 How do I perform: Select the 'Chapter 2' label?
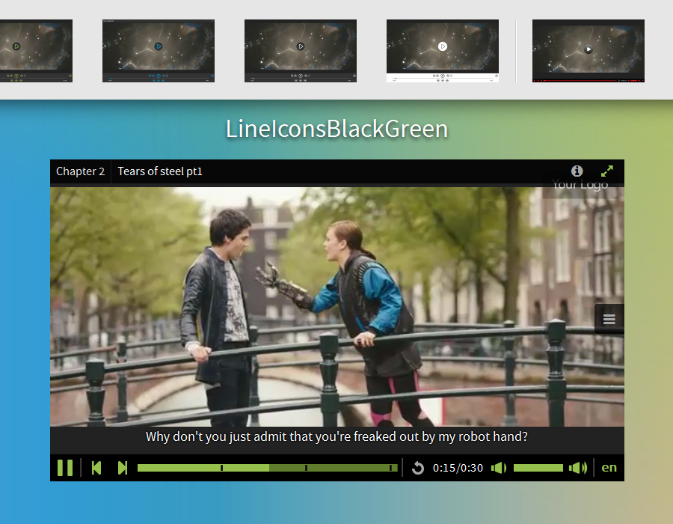tap(80, 171)
